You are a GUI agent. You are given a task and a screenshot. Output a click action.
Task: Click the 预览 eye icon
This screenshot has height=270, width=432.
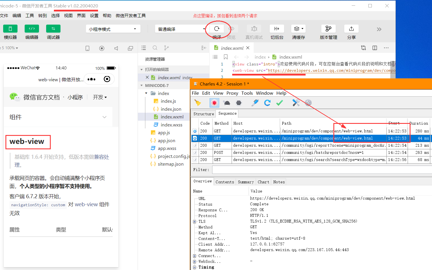click(x=231, y=29)
